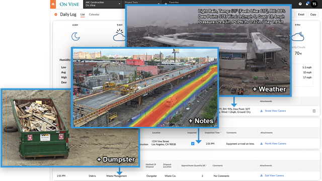Screen dimensions: 322x181
Task: Click the Copy button
Action: point(313,15)
